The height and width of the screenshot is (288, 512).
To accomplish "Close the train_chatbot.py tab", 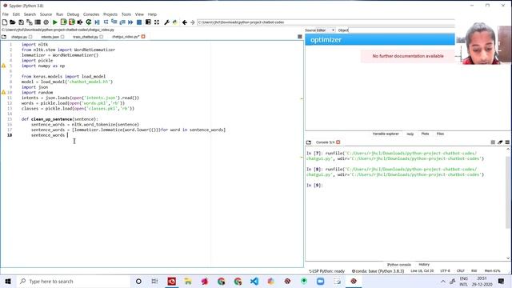I will [x=102, y=37].
